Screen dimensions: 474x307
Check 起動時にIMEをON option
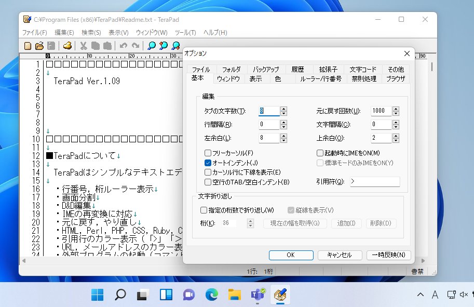321,153
